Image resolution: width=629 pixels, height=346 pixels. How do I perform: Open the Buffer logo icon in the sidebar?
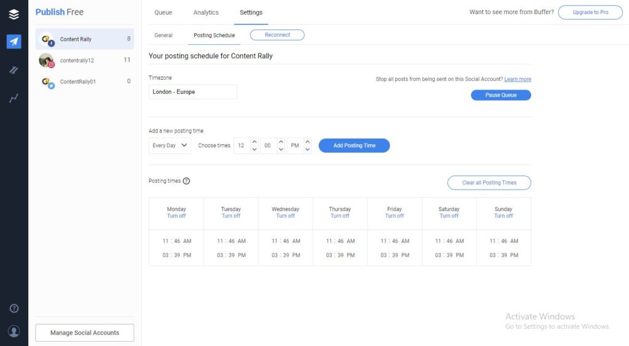14,15
